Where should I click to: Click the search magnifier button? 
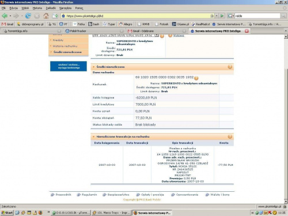283,16
